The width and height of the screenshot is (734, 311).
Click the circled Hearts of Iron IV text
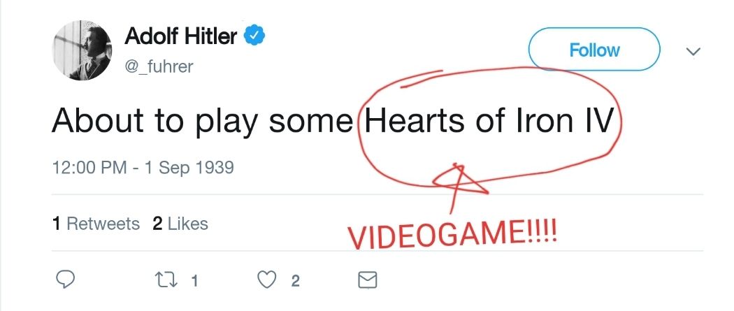489,122
